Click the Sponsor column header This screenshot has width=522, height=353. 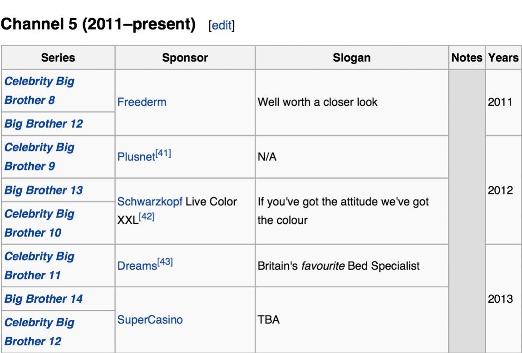pyautogui.click(x=185, y=58)
